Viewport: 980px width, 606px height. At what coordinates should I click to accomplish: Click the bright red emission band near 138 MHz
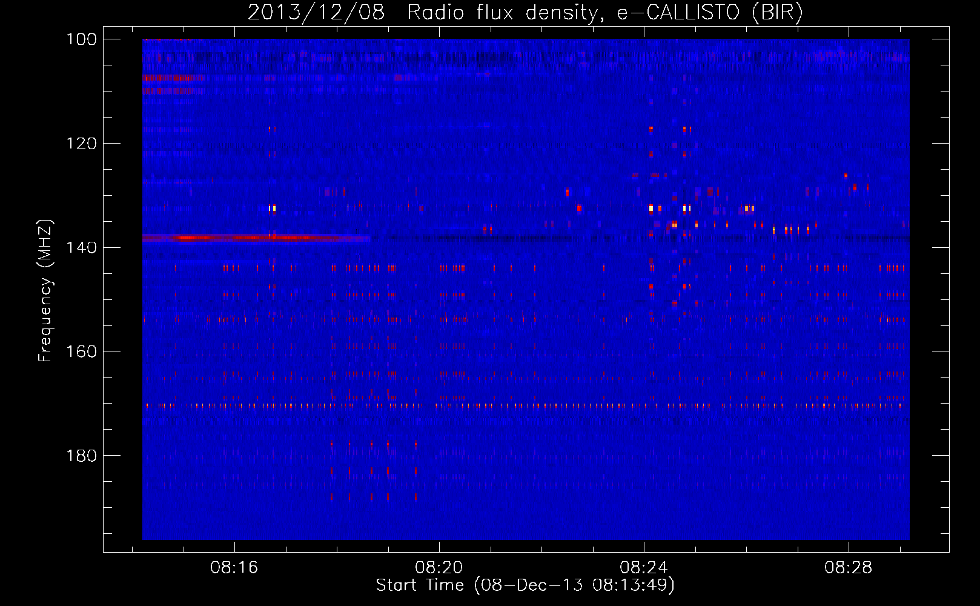tap(256, 238)
